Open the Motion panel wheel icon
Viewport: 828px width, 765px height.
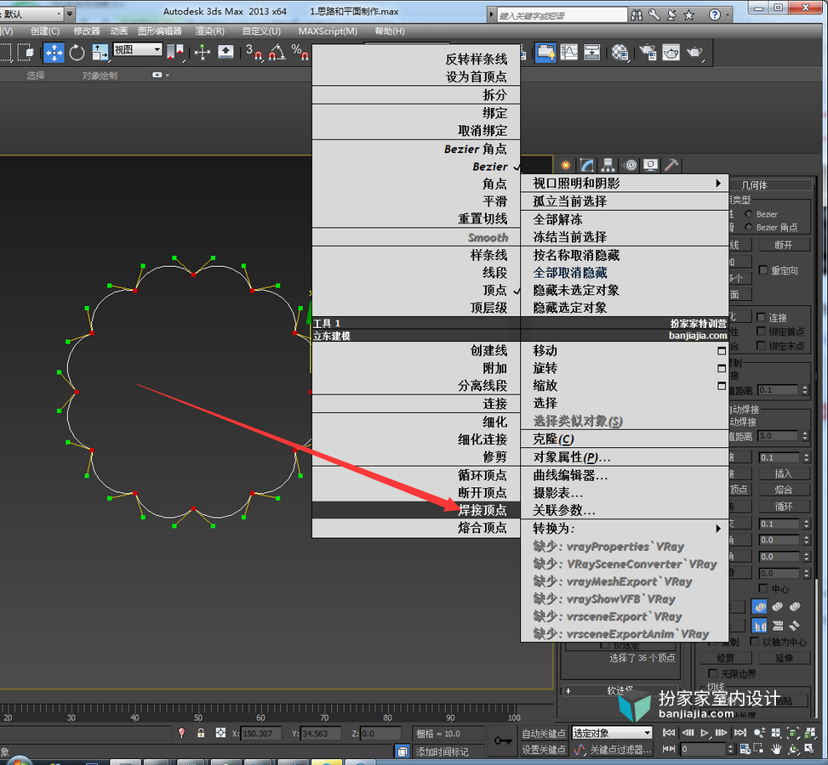click(630, 165)
